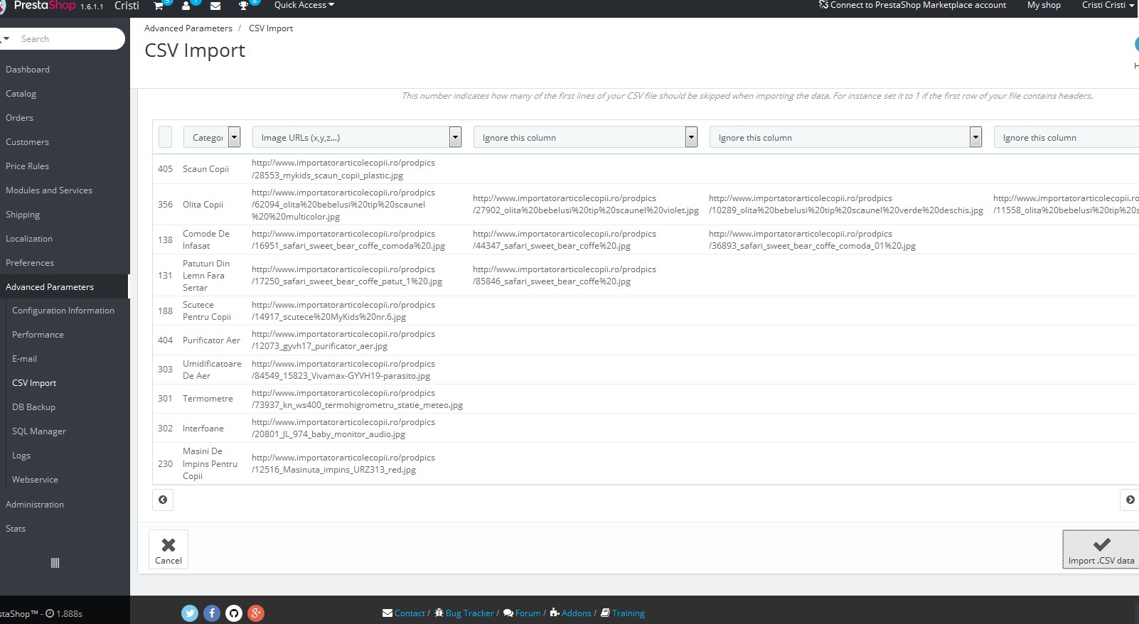Open the DB Backup submenu item
The image size is (1139, 624).
click(33, 407)
